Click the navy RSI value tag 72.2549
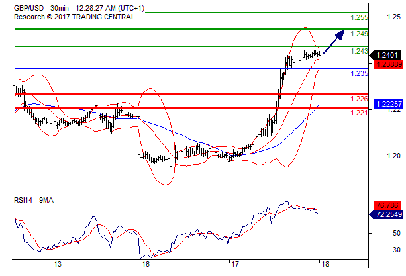The height and width of the screenshot is (276, 406). [386, 214]
